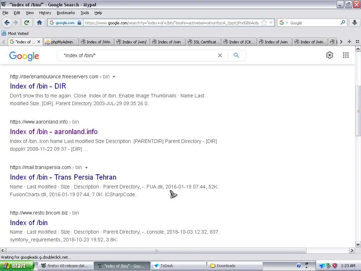Screen dimensions: 361x271
Task: Open the 'Index of /bin - aaronland.info' result
Action: pyautogui.click(x=54, y=132)
